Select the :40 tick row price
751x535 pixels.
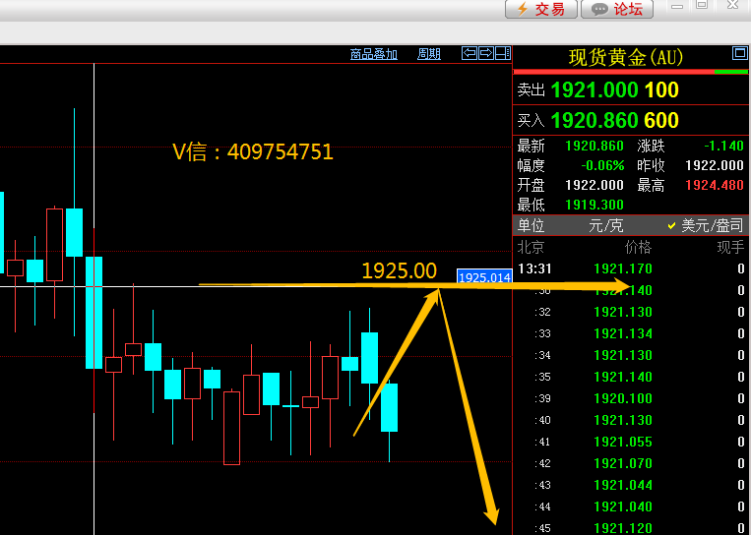[x=623, y=420]
